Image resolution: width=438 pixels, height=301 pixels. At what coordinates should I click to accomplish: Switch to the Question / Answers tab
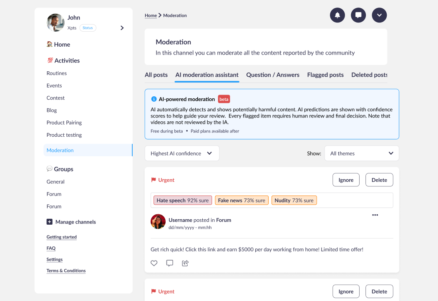point(273,75)
